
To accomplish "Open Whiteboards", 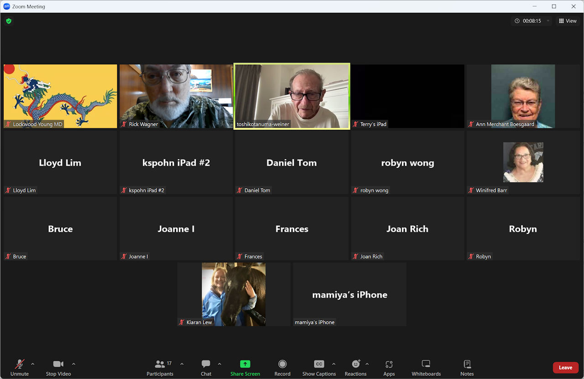I will tap(426, 368).
